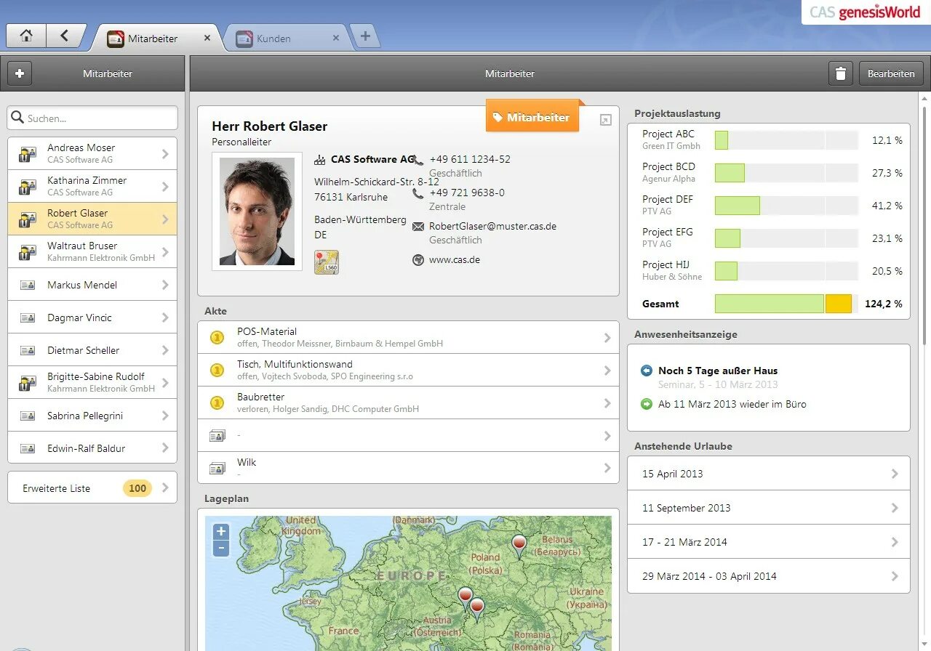
Task: Close the Mitarbeiter tab
Action: coord(207,39)
